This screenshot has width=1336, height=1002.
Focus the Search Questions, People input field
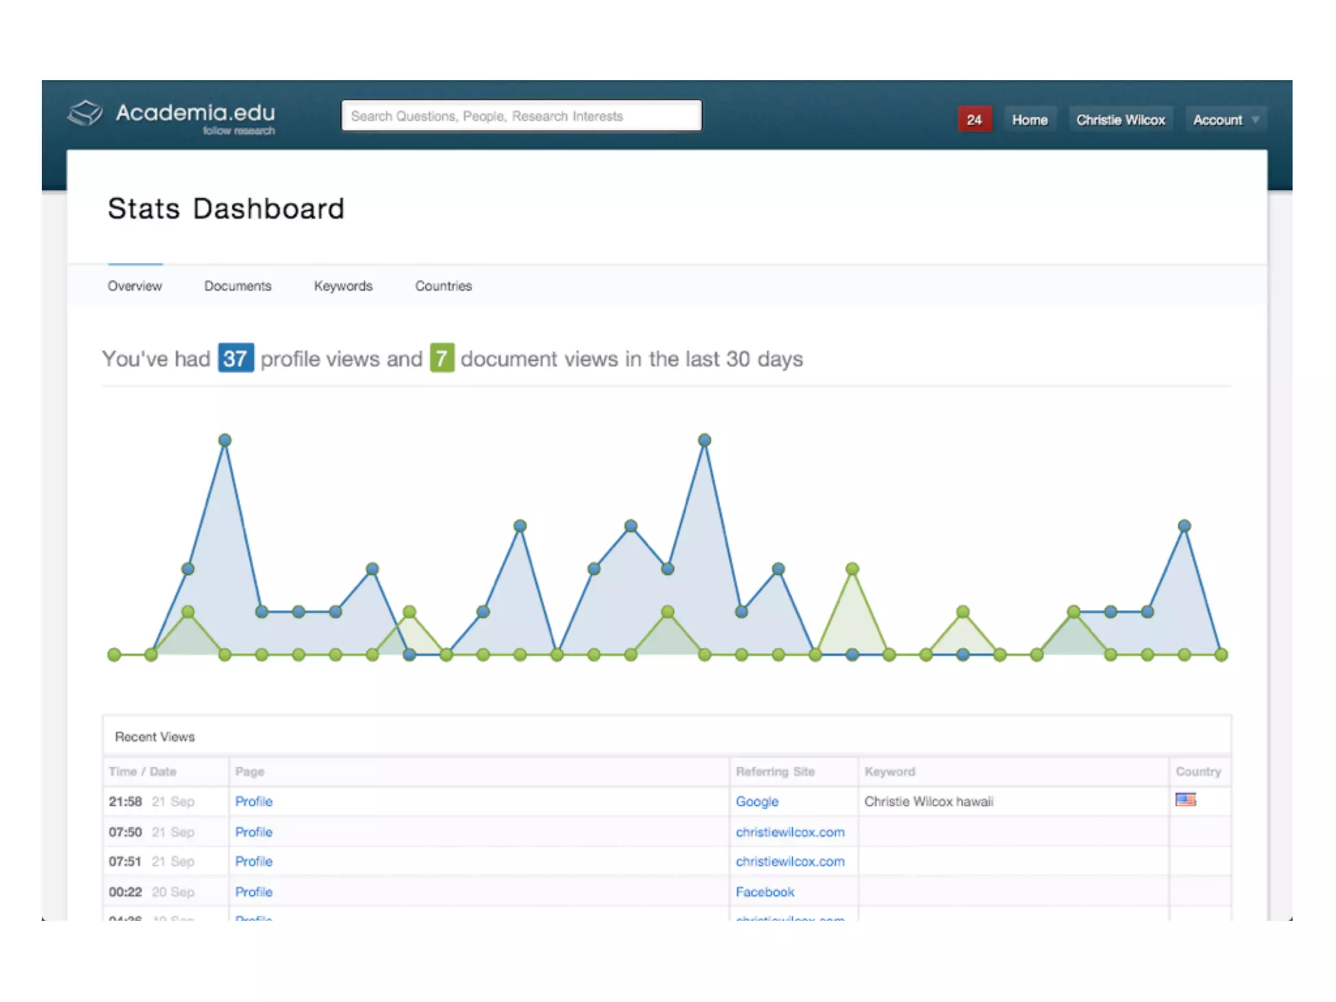click(x=521, y=116)
